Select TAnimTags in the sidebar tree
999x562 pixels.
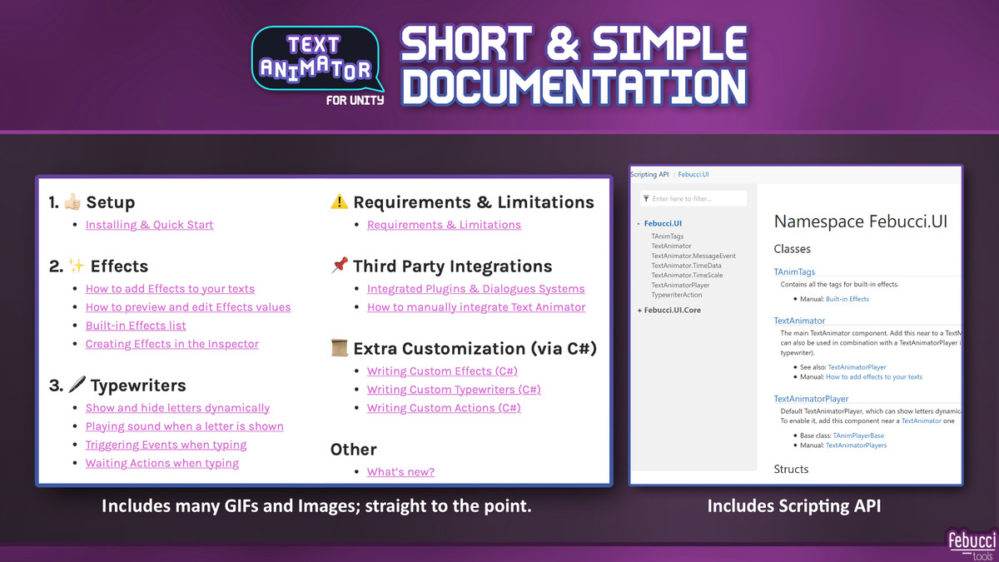pyautogui.click(x=668, y=236)
